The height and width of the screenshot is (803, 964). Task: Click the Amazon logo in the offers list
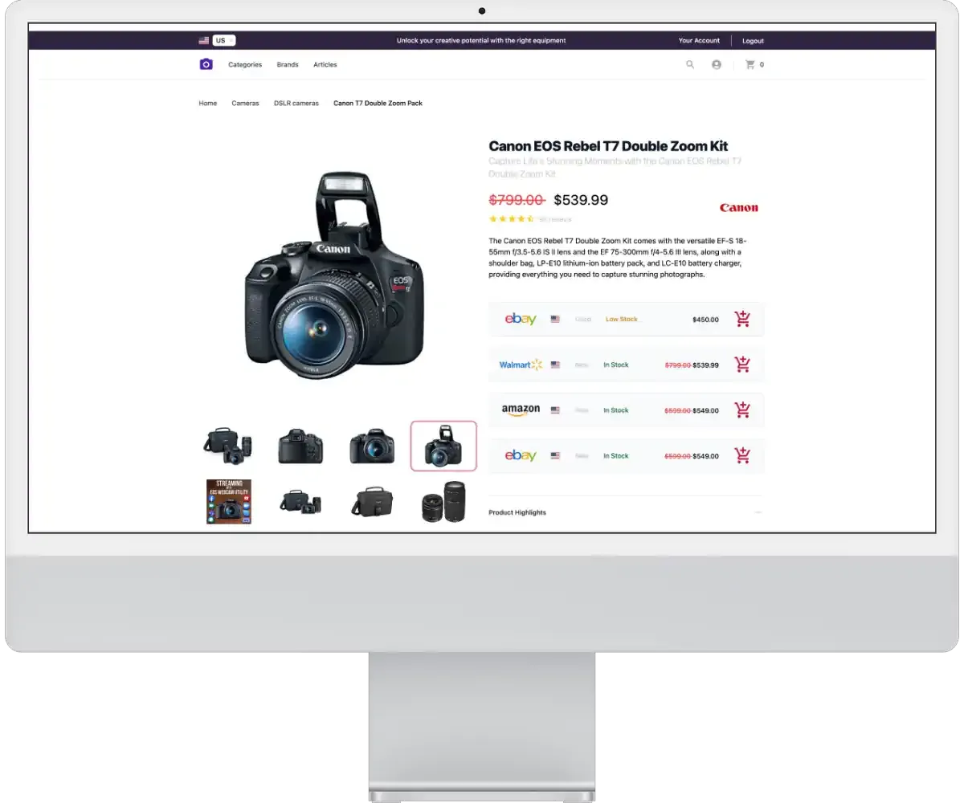(x=521, y=410)
